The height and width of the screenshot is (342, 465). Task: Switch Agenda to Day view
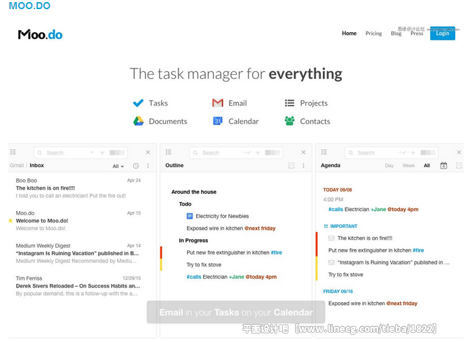[389, 166]
